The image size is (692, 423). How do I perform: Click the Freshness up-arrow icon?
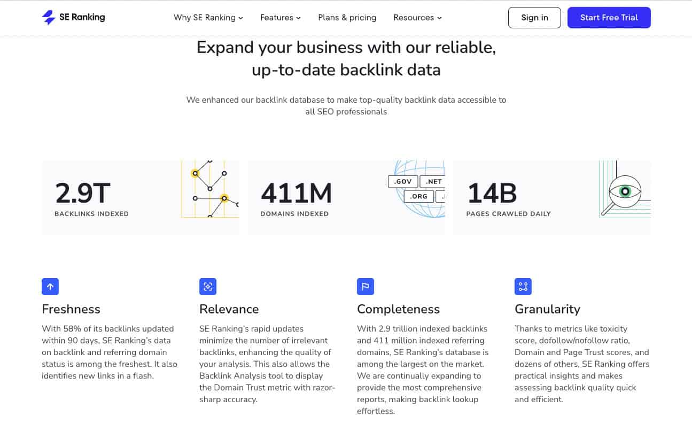point(50,287)
